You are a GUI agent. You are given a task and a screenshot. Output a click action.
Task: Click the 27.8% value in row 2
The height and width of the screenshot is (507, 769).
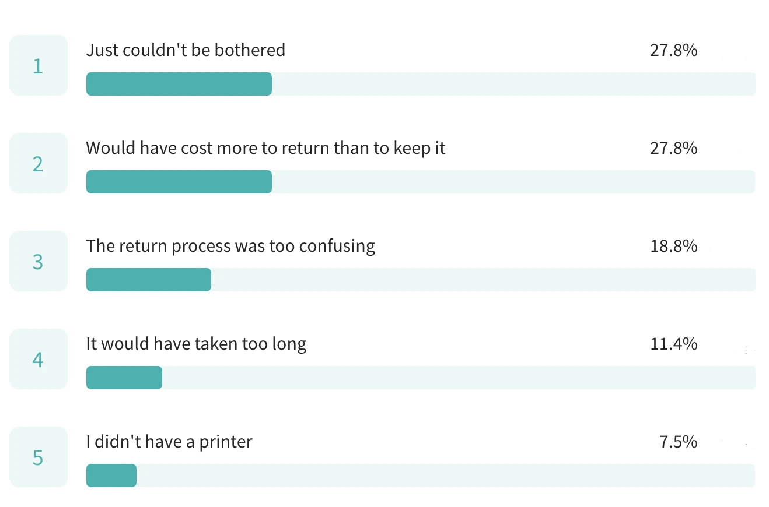pyautogui.click(x=673, y=148)
